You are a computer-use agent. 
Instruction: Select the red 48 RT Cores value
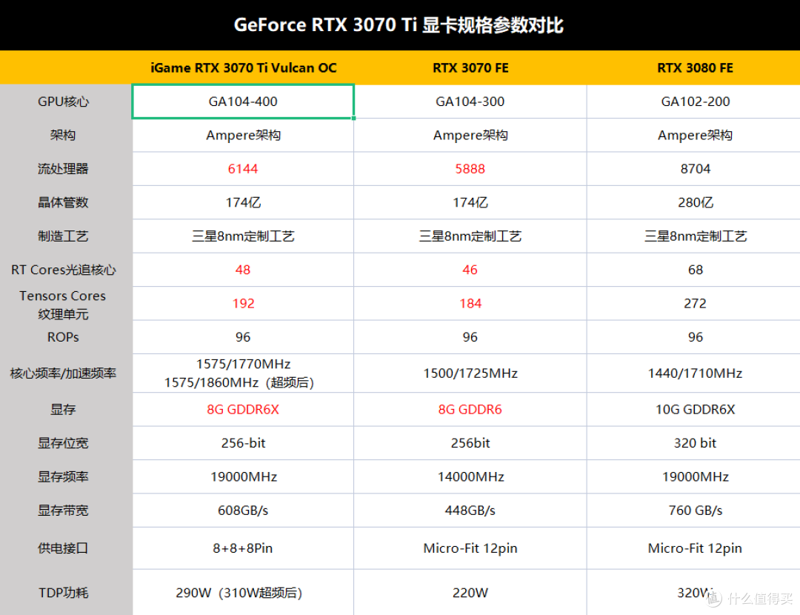point(243,270)
